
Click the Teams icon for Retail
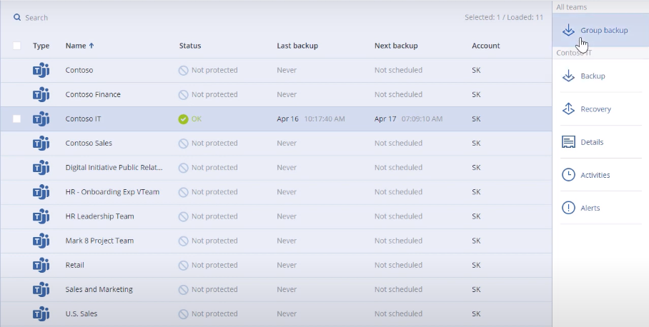(x=41, y=266)
